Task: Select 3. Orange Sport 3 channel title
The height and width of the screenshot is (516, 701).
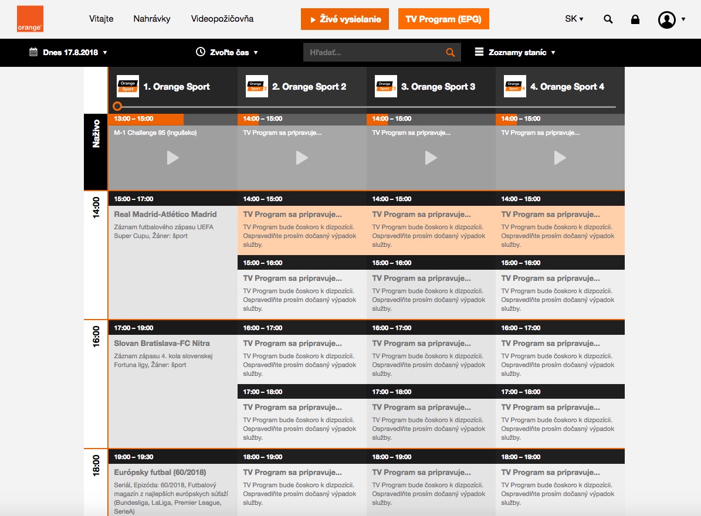Action: (439, 87)
